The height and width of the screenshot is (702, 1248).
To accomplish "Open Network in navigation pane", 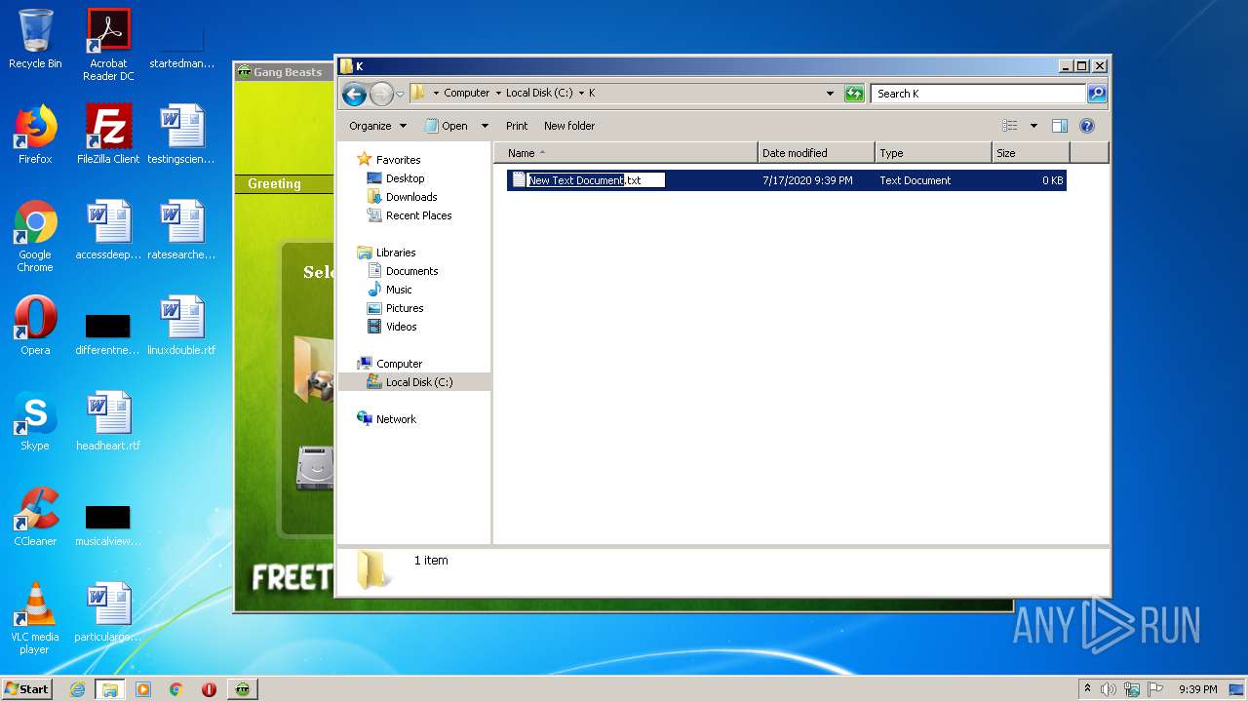I will 387,419.
